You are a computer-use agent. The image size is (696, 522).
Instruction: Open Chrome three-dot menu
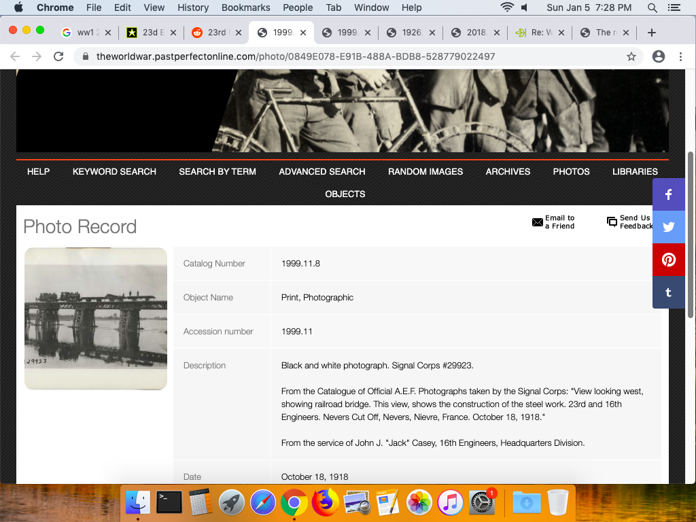coord(680,57)
